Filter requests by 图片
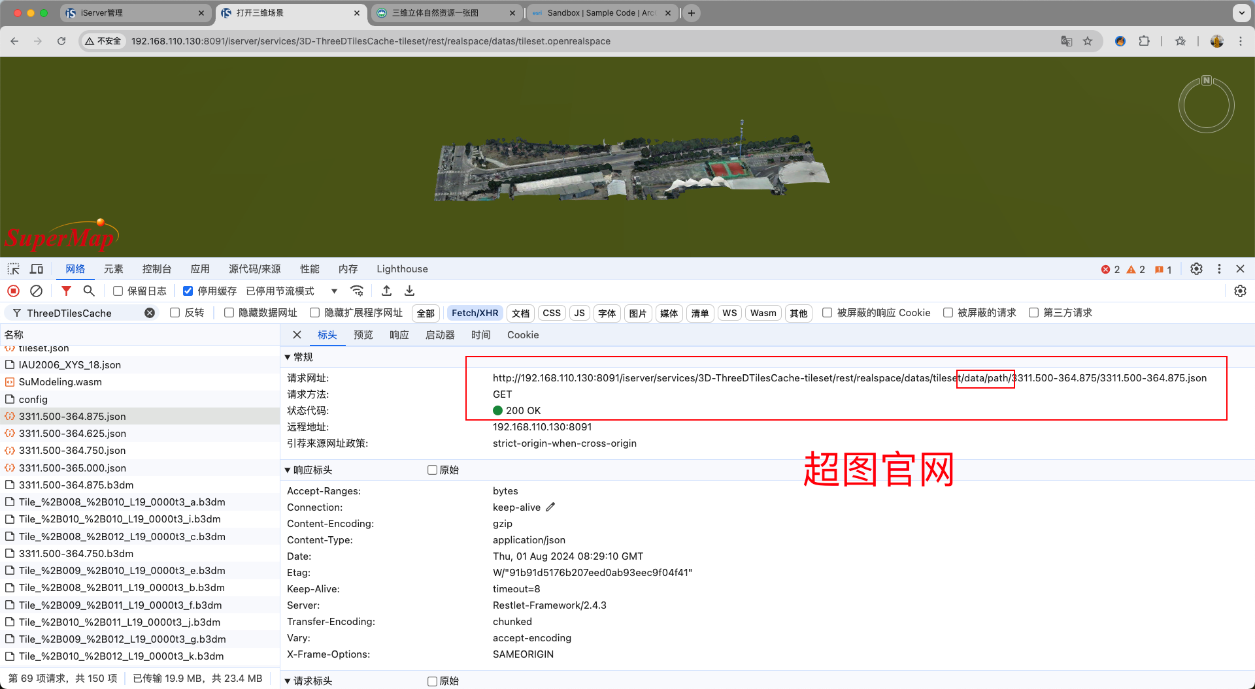The height and width of the screenshot is (689, 1255). click(x=638, y=313)
